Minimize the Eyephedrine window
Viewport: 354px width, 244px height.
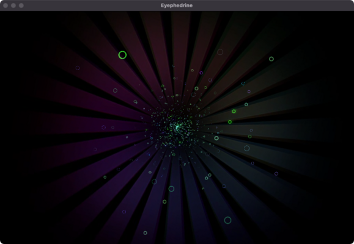13,5
